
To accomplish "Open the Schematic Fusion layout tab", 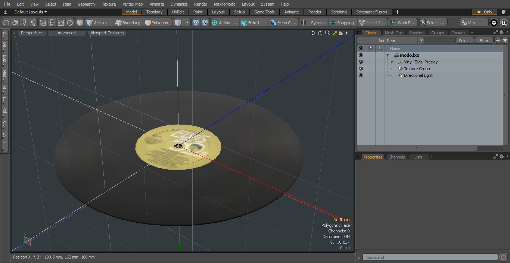I will click(371, 12).
